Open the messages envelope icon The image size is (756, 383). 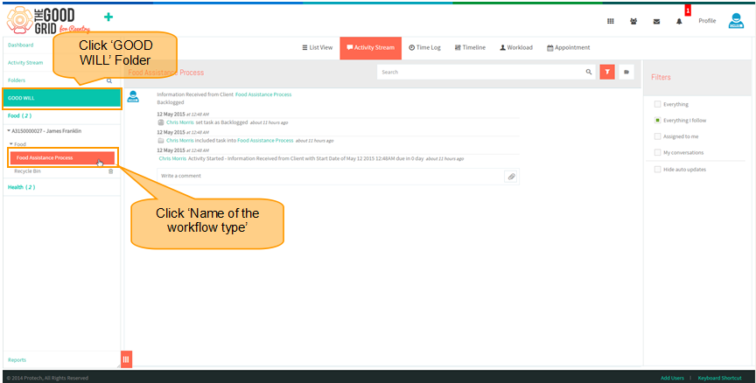(x=656, y=21)
